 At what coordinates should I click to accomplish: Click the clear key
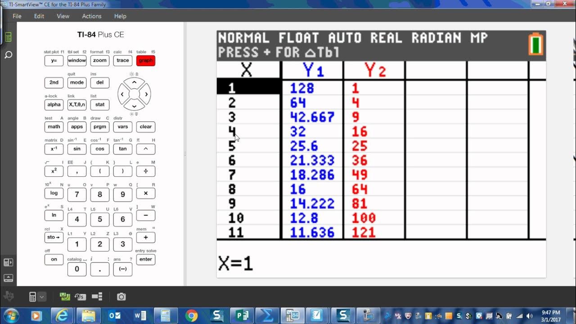pyautogui.click(x=146, y=126)
